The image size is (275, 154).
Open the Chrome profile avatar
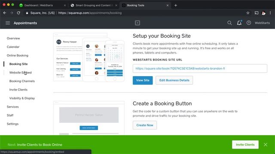tap(263, 13)
